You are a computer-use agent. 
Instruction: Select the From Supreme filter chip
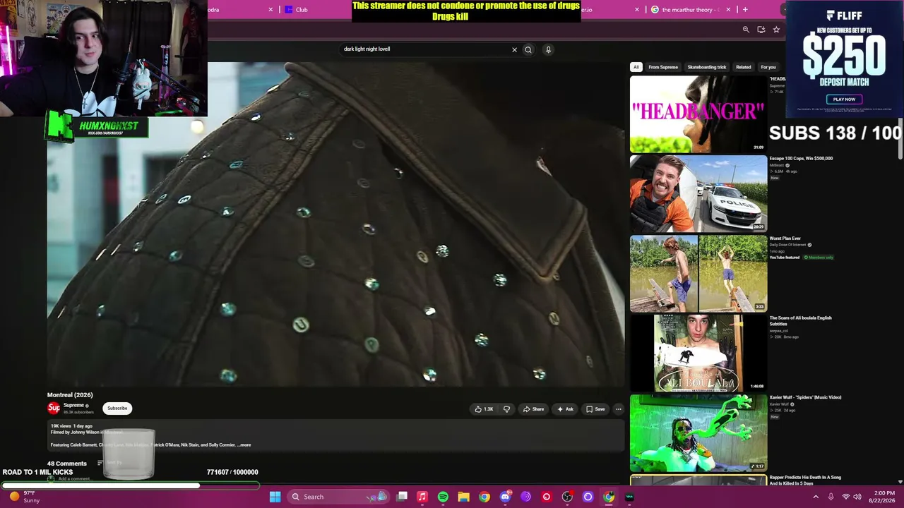click(663, 67)
